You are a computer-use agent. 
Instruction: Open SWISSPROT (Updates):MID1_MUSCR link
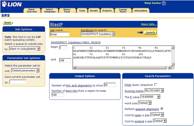click(76, 42)
